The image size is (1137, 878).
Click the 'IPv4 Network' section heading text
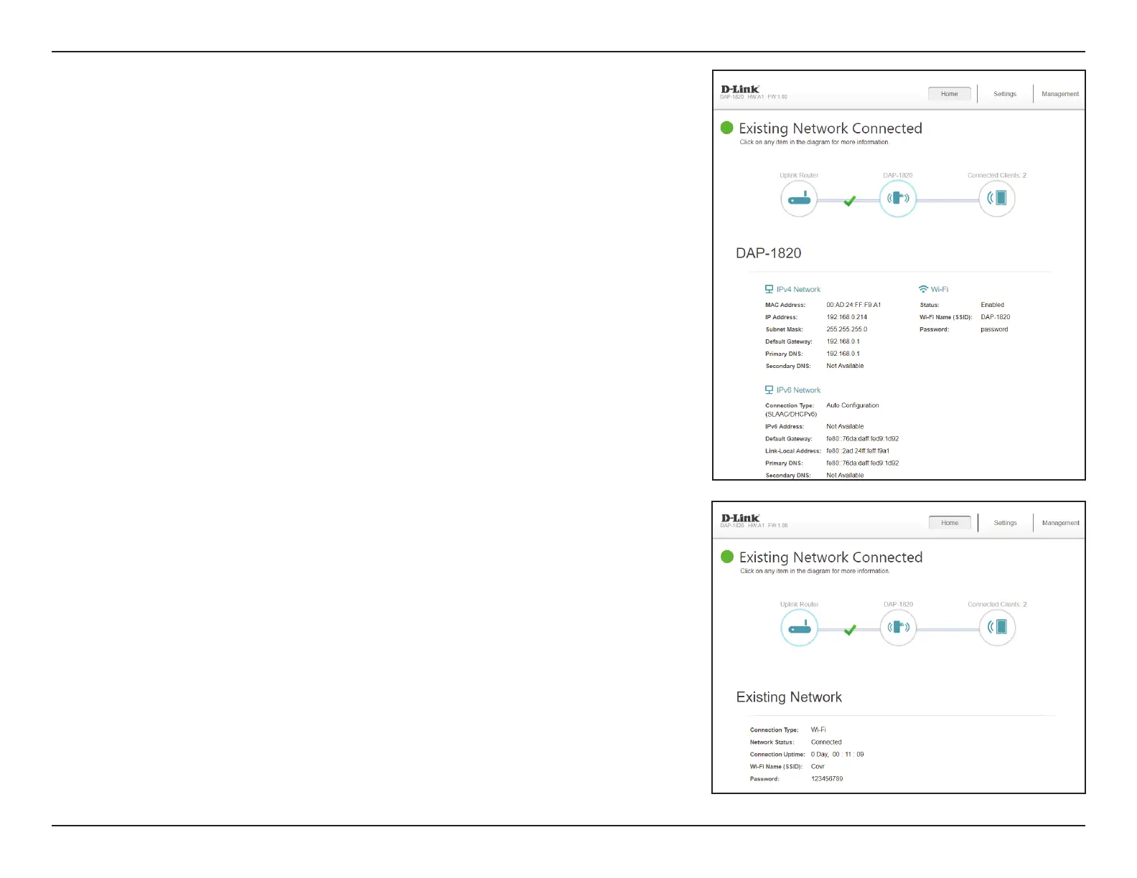(798, 290)
